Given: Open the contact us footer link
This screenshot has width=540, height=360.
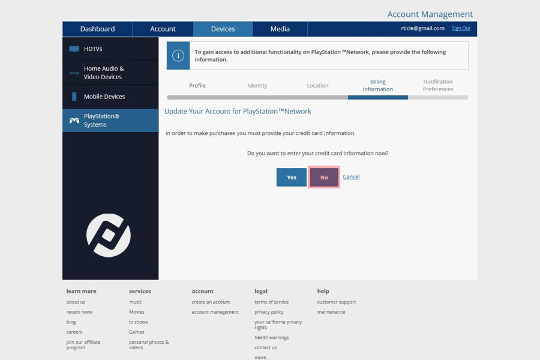Looking at the screenshot, I should point(265,347).
